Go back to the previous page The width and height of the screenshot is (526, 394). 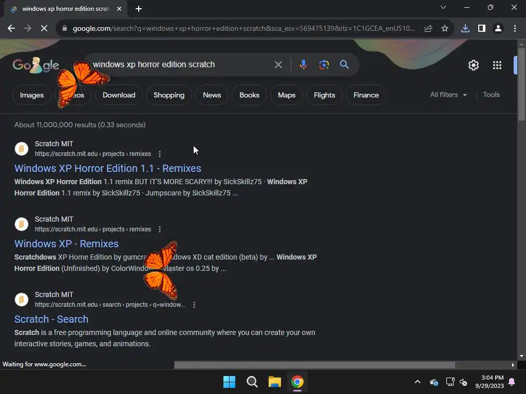click(x=11, y=29)
